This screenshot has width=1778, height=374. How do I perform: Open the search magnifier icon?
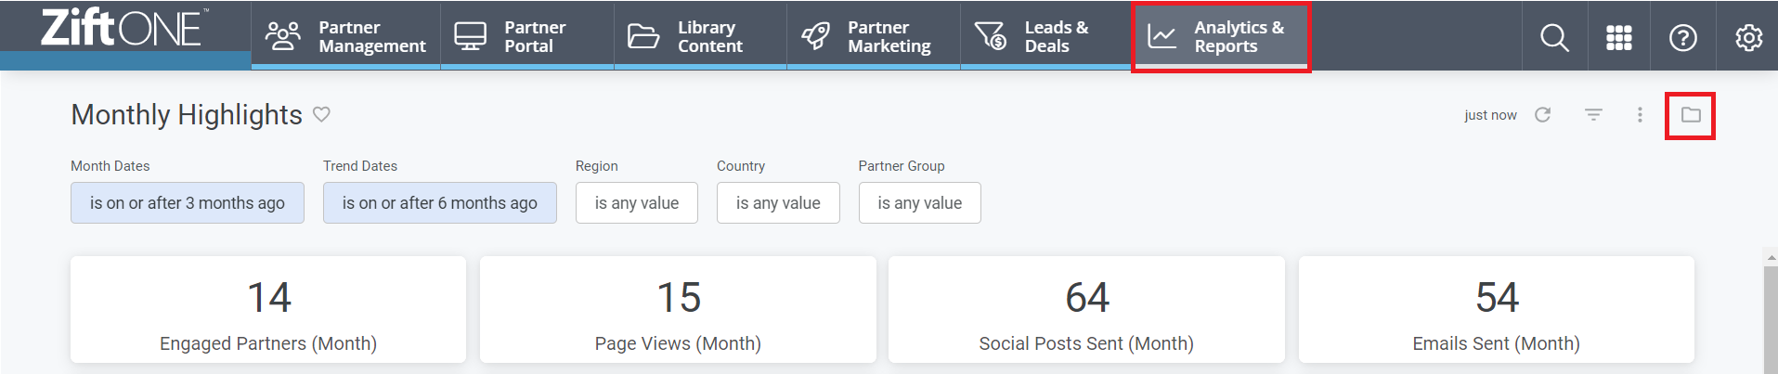pos(1554,37)
